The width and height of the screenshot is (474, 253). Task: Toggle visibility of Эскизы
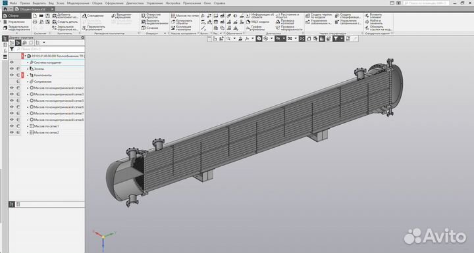click(12, 68)
